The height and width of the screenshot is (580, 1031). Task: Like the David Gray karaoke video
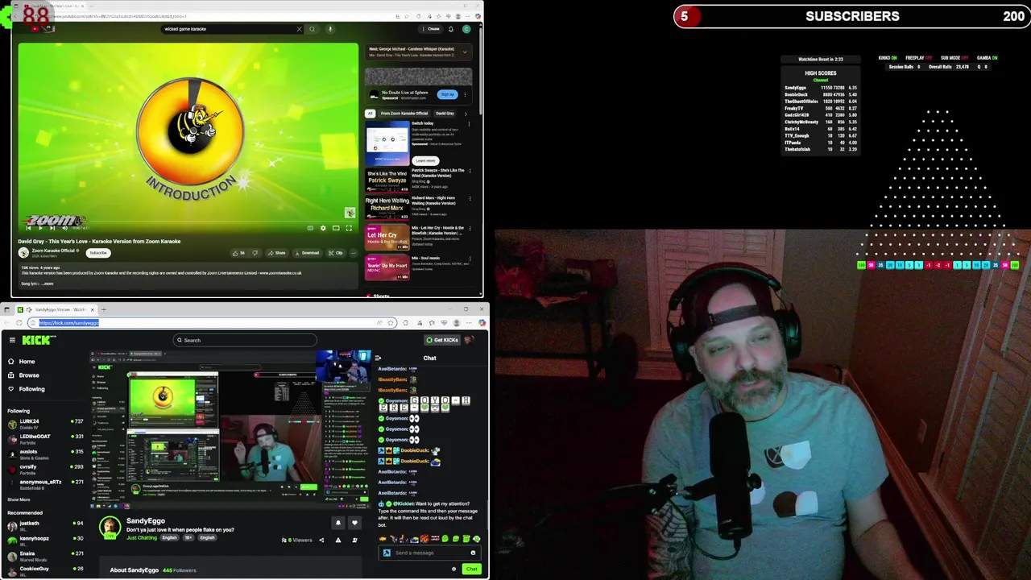tap(238, 253)
